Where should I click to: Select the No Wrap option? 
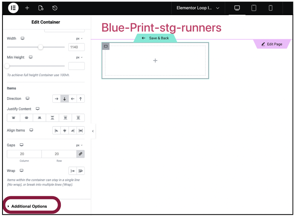[x=72, y=171]
